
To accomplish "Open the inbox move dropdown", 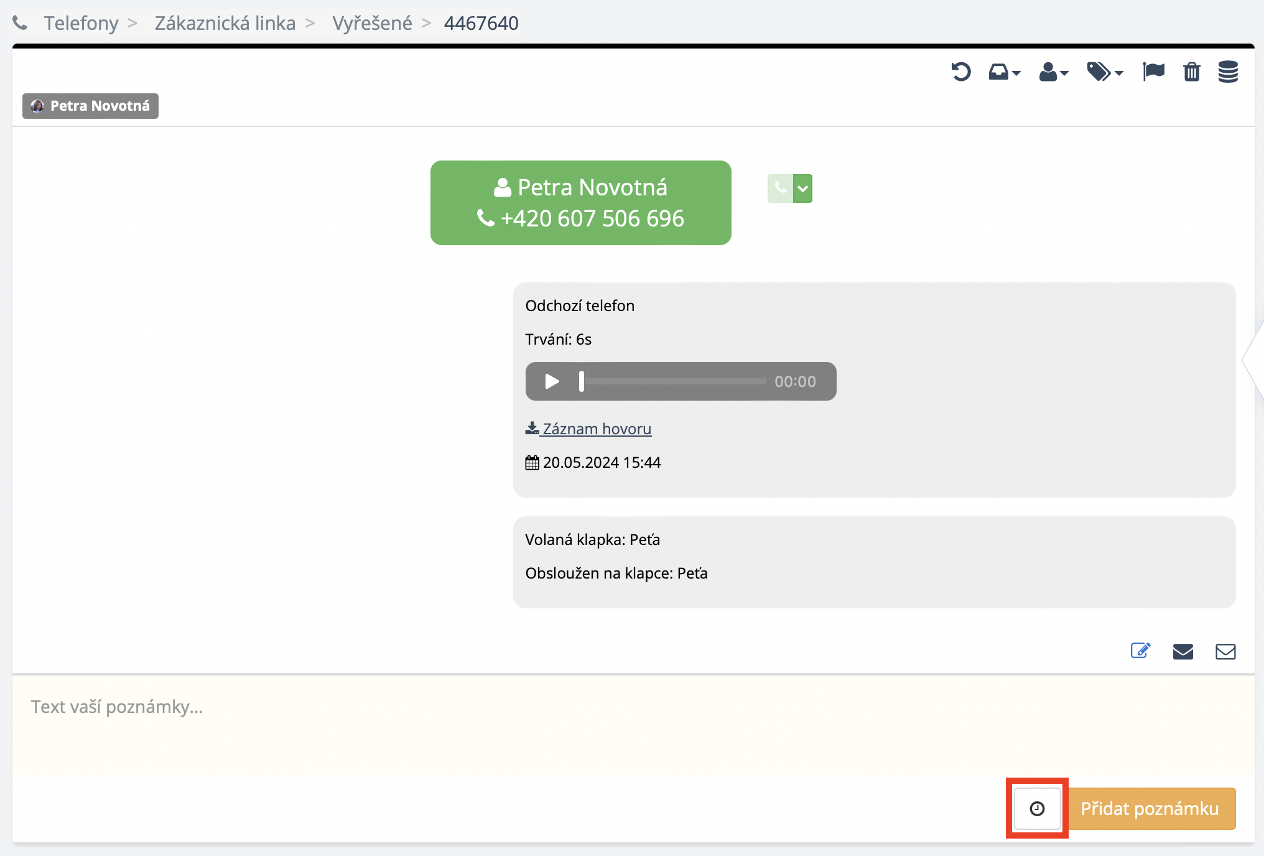I will click(x=1004, y=72).
